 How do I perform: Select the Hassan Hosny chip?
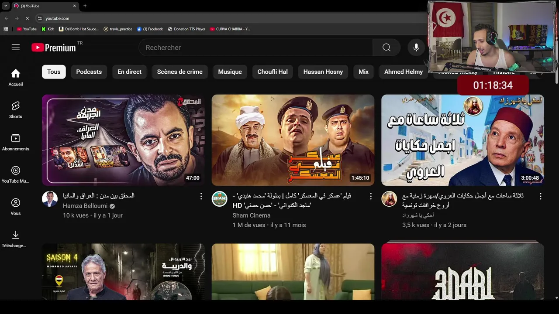click(x=323, y=72)
